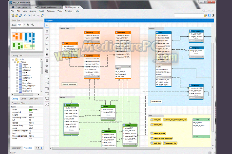The height and width of the screenshot is (154, 232).
Task: Select the actor_info view in diagram
Action: tap(157, 125)
